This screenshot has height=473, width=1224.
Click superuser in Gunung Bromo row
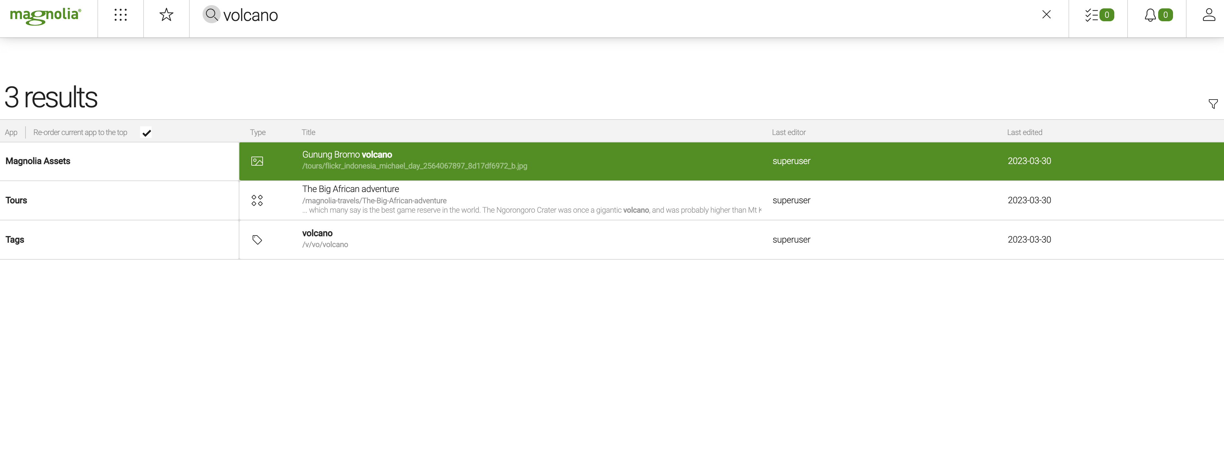[x=791, y=161]
